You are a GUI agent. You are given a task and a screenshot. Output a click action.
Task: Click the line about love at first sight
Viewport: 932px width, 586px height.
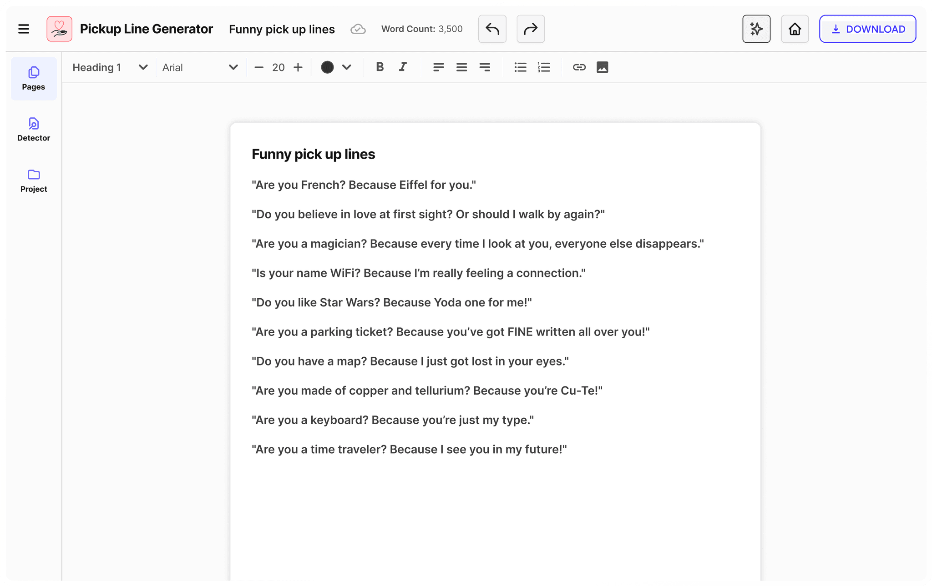click(428, 214)
